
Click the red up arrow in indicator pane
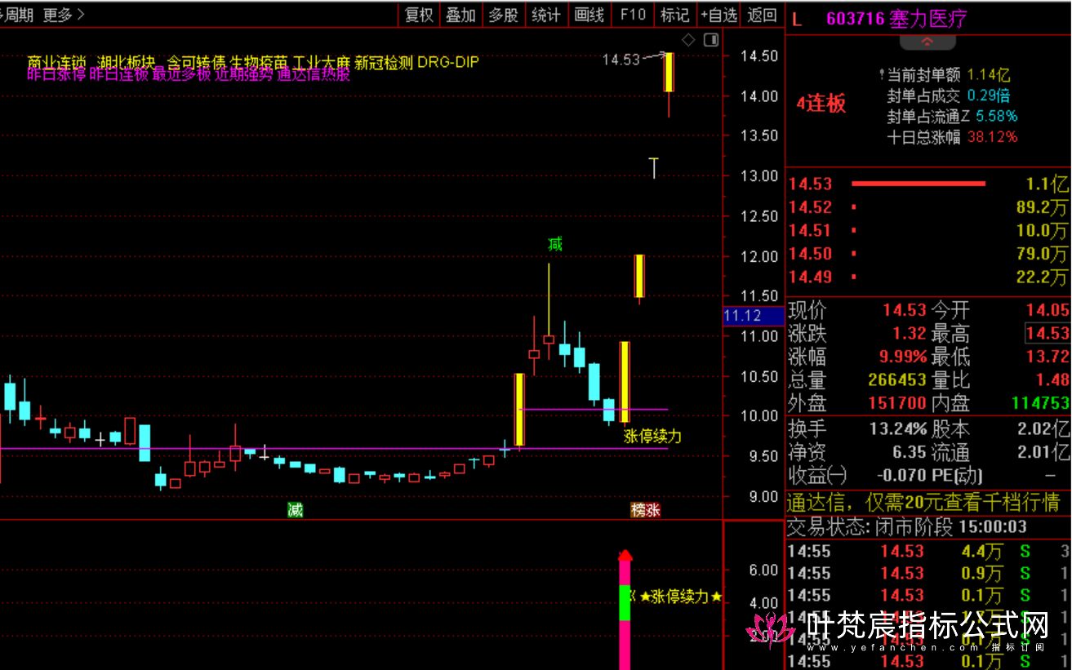[625, 556]
